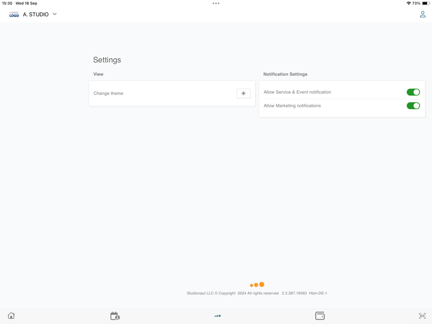Screen dimensions: 432x324
Task: Tap the three-dot multitasking indicator at top
Action: (x=216, y=3)
